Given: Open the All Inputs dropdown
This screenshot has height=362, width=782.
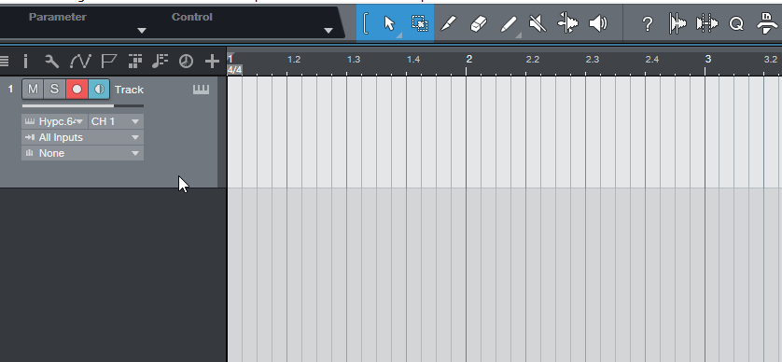Looking at the screenshot, I should 82,137.
